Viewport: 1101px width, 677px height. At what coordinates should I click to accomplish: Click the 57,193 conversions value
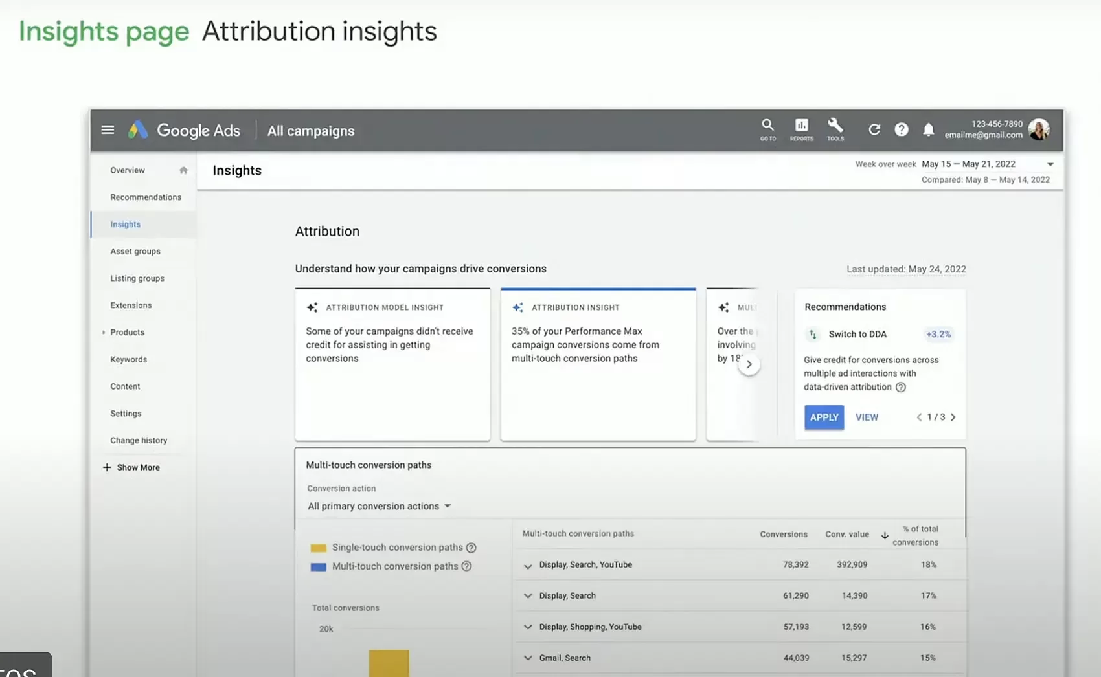pyautogui.click(x=796, y=627)
